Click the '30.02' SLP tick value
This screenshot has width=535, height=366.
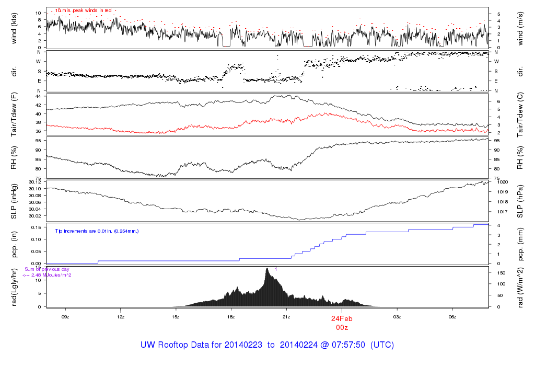pos(35,216)
